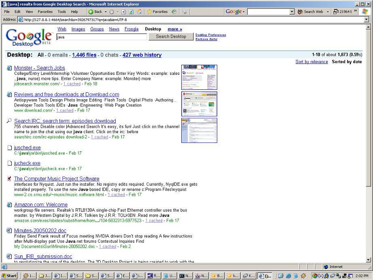The height and width of the screenshot is (280, 373).
Task: Expand the hidden toolbar items chevron
Action: click(x=355, y=11)
